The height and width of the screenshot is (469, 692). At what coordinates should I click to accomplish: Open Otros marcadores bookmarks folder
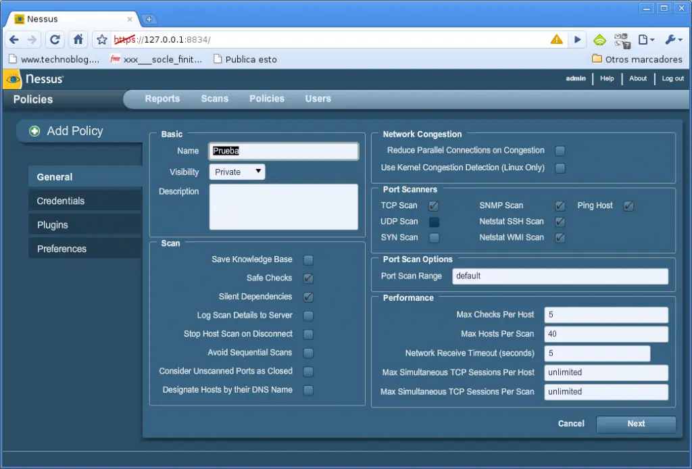coord(637,59)
